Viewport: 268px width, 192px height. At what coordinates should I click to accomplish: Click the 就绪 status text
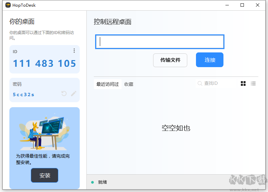103,182
